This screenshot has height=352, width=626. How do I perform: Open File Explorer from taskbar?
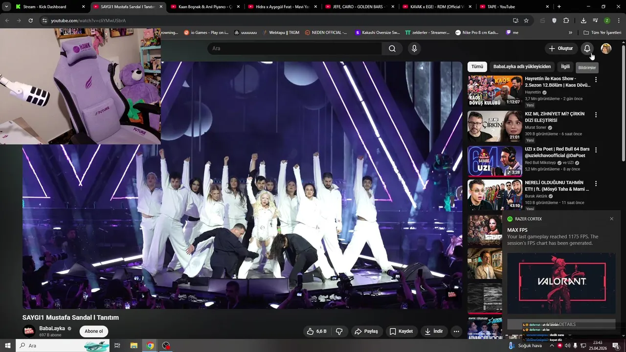pyautogui.click(x=134, y=346)
